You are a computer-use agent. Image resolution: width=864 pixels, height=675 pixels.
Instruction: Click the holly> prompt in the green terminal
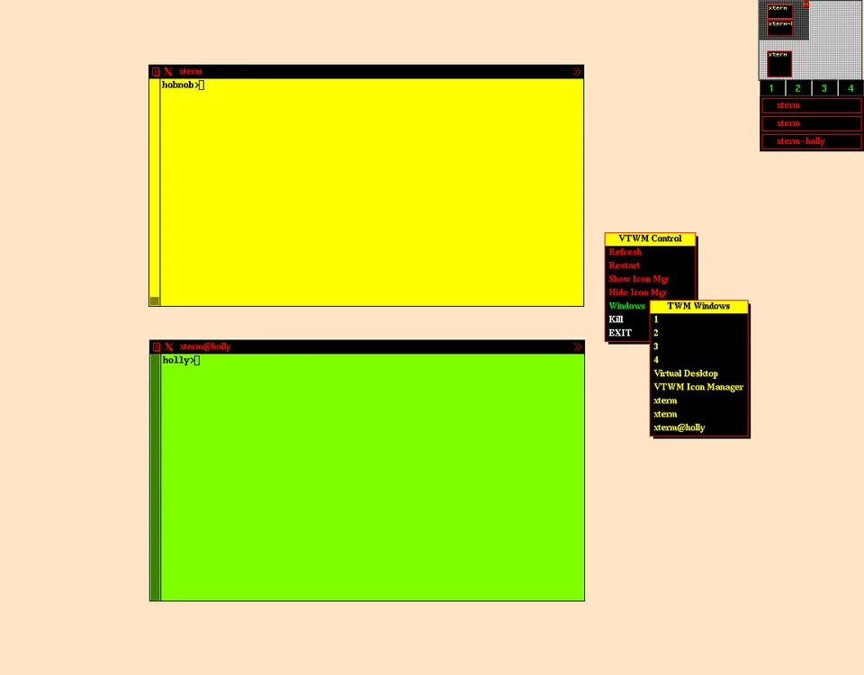pos(178,360)
